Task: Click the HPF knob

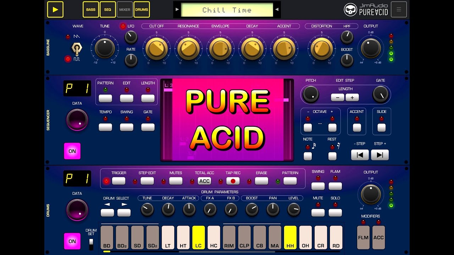Action: [347, 37]
